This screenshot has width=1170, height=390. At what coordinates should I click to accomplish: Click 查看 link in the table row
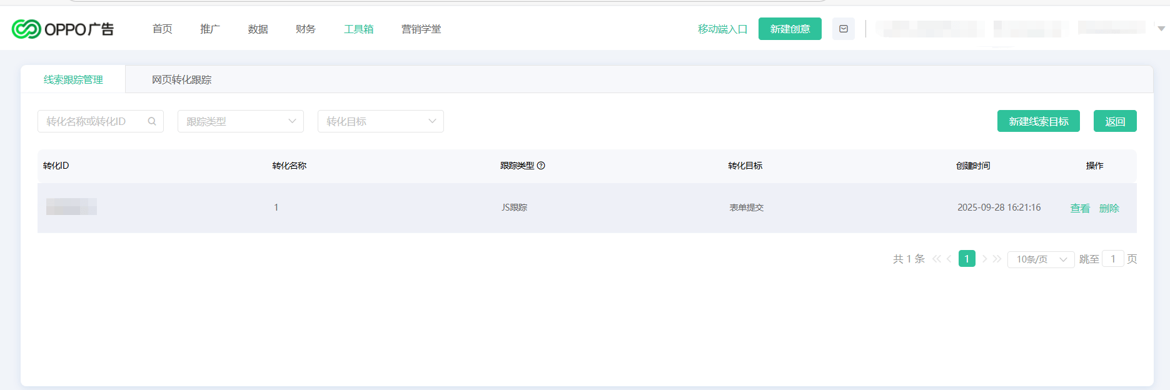[1080, 208]
